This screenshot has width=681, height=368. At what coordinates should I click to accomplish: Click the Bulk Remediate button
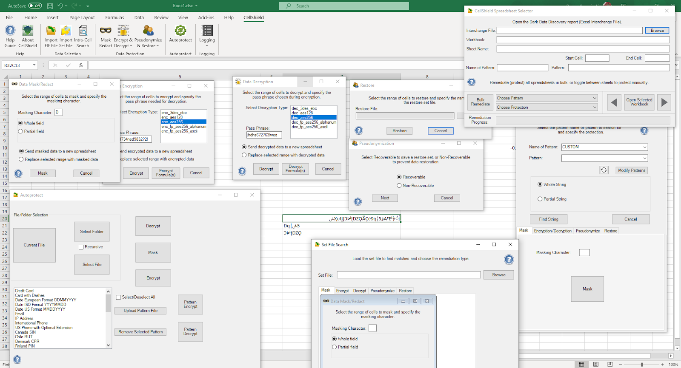coord(480,102)
